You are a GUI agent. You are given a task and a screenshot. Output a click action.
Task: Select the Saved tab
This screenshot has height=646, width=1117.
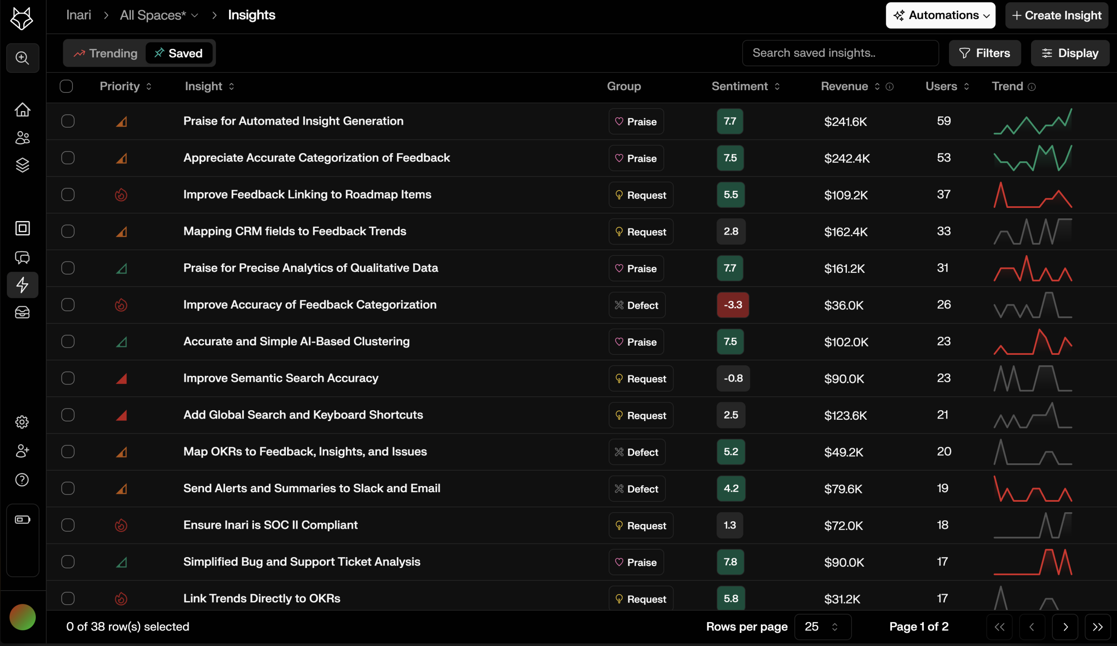[x=178, y=53]
